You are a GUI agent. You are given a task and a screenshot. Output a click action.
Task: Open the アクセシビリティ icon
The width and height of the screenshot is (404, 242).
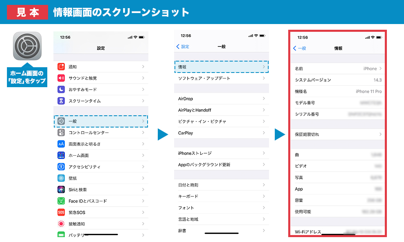pyautogui.click(x=61, y=167)
